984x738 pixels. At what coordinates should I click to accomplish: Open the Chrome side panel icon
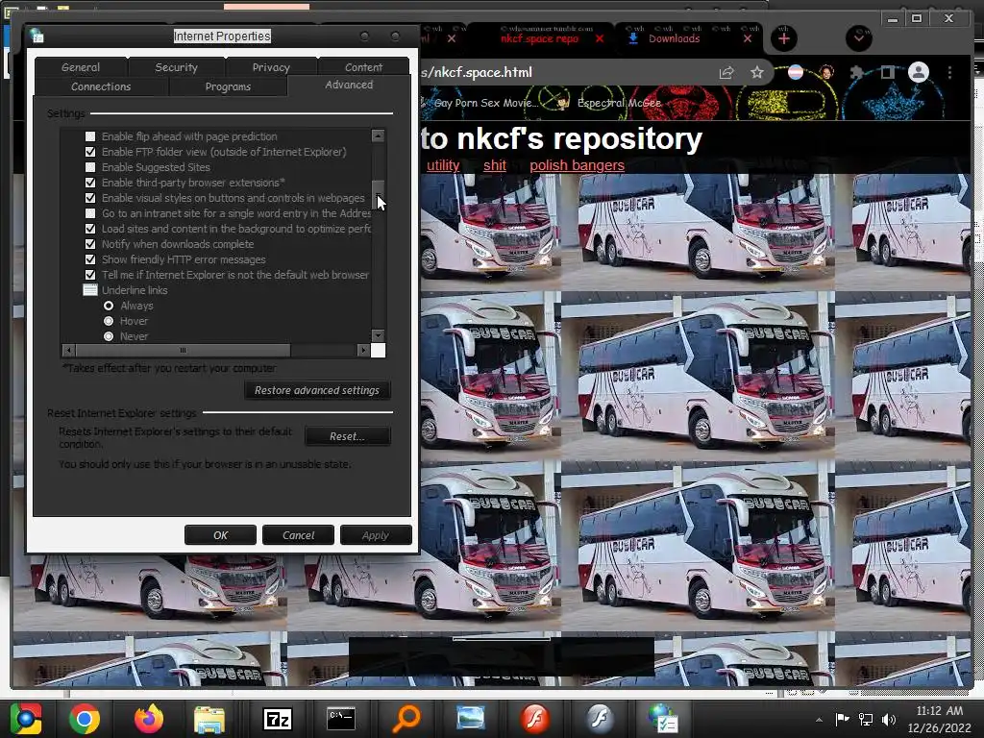coord(887,73)
